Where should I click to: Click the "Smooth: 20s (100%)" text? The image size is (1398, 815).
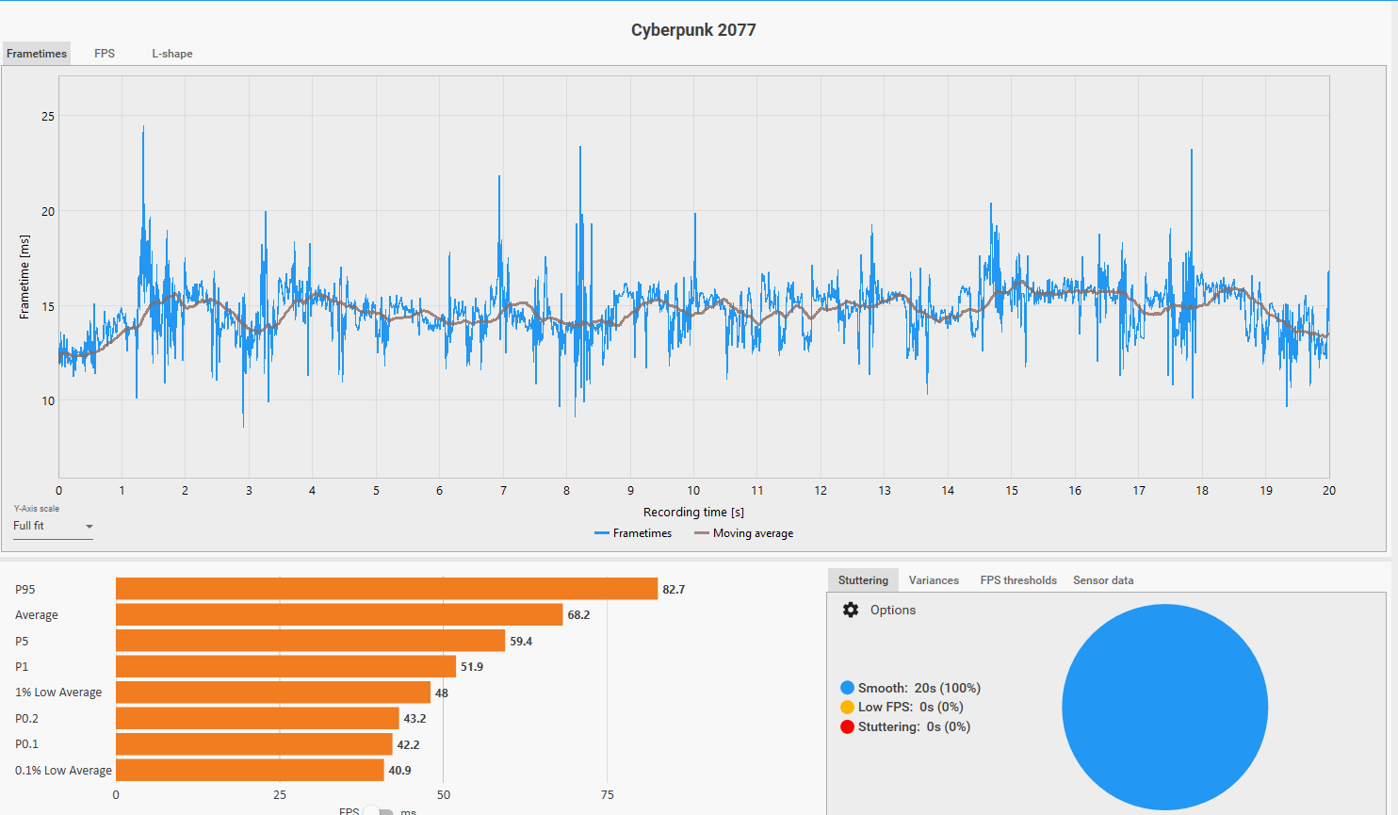tap(919, 688)
